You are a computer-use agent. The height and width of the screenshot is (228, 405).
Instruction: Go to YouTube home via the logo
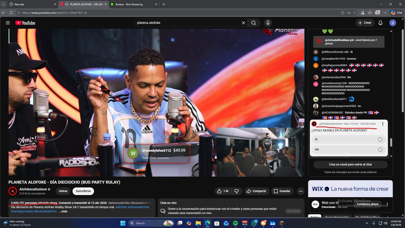25,23
